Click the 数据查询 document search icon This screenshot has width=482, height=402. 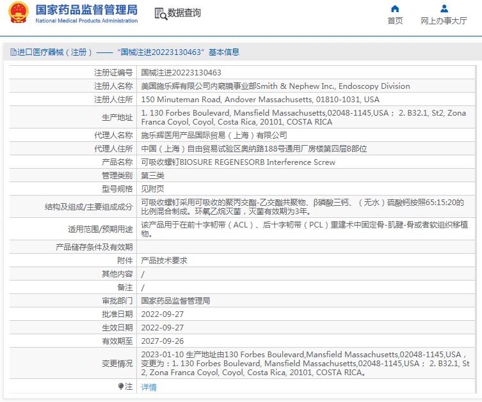point(161,13)
